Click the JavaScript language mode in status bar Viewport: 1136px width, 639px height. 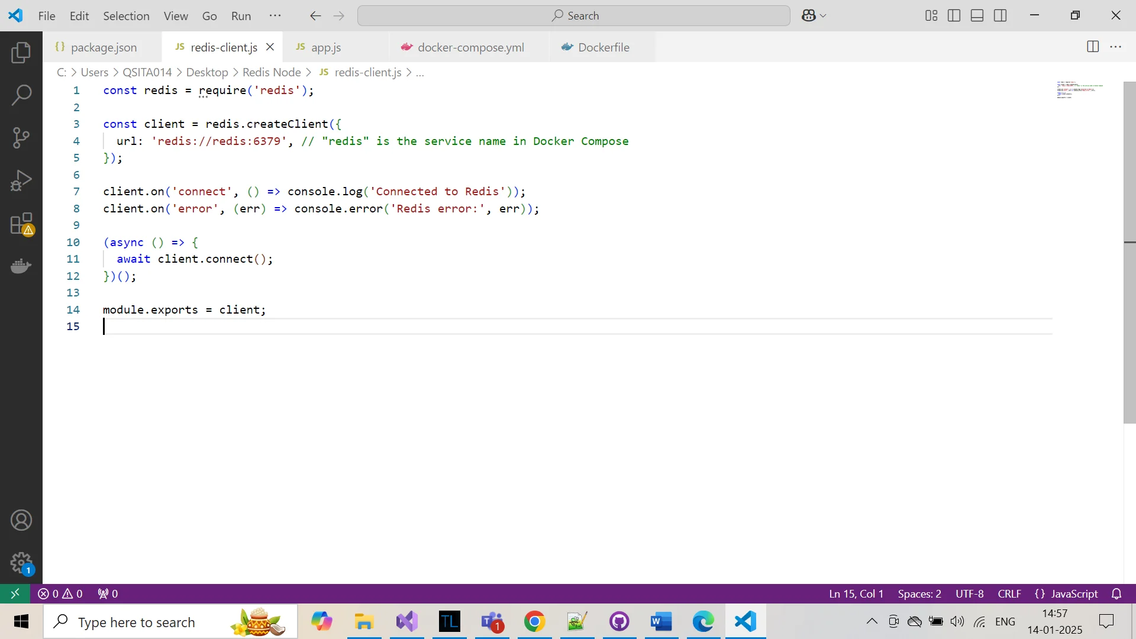pos(1074,594)
